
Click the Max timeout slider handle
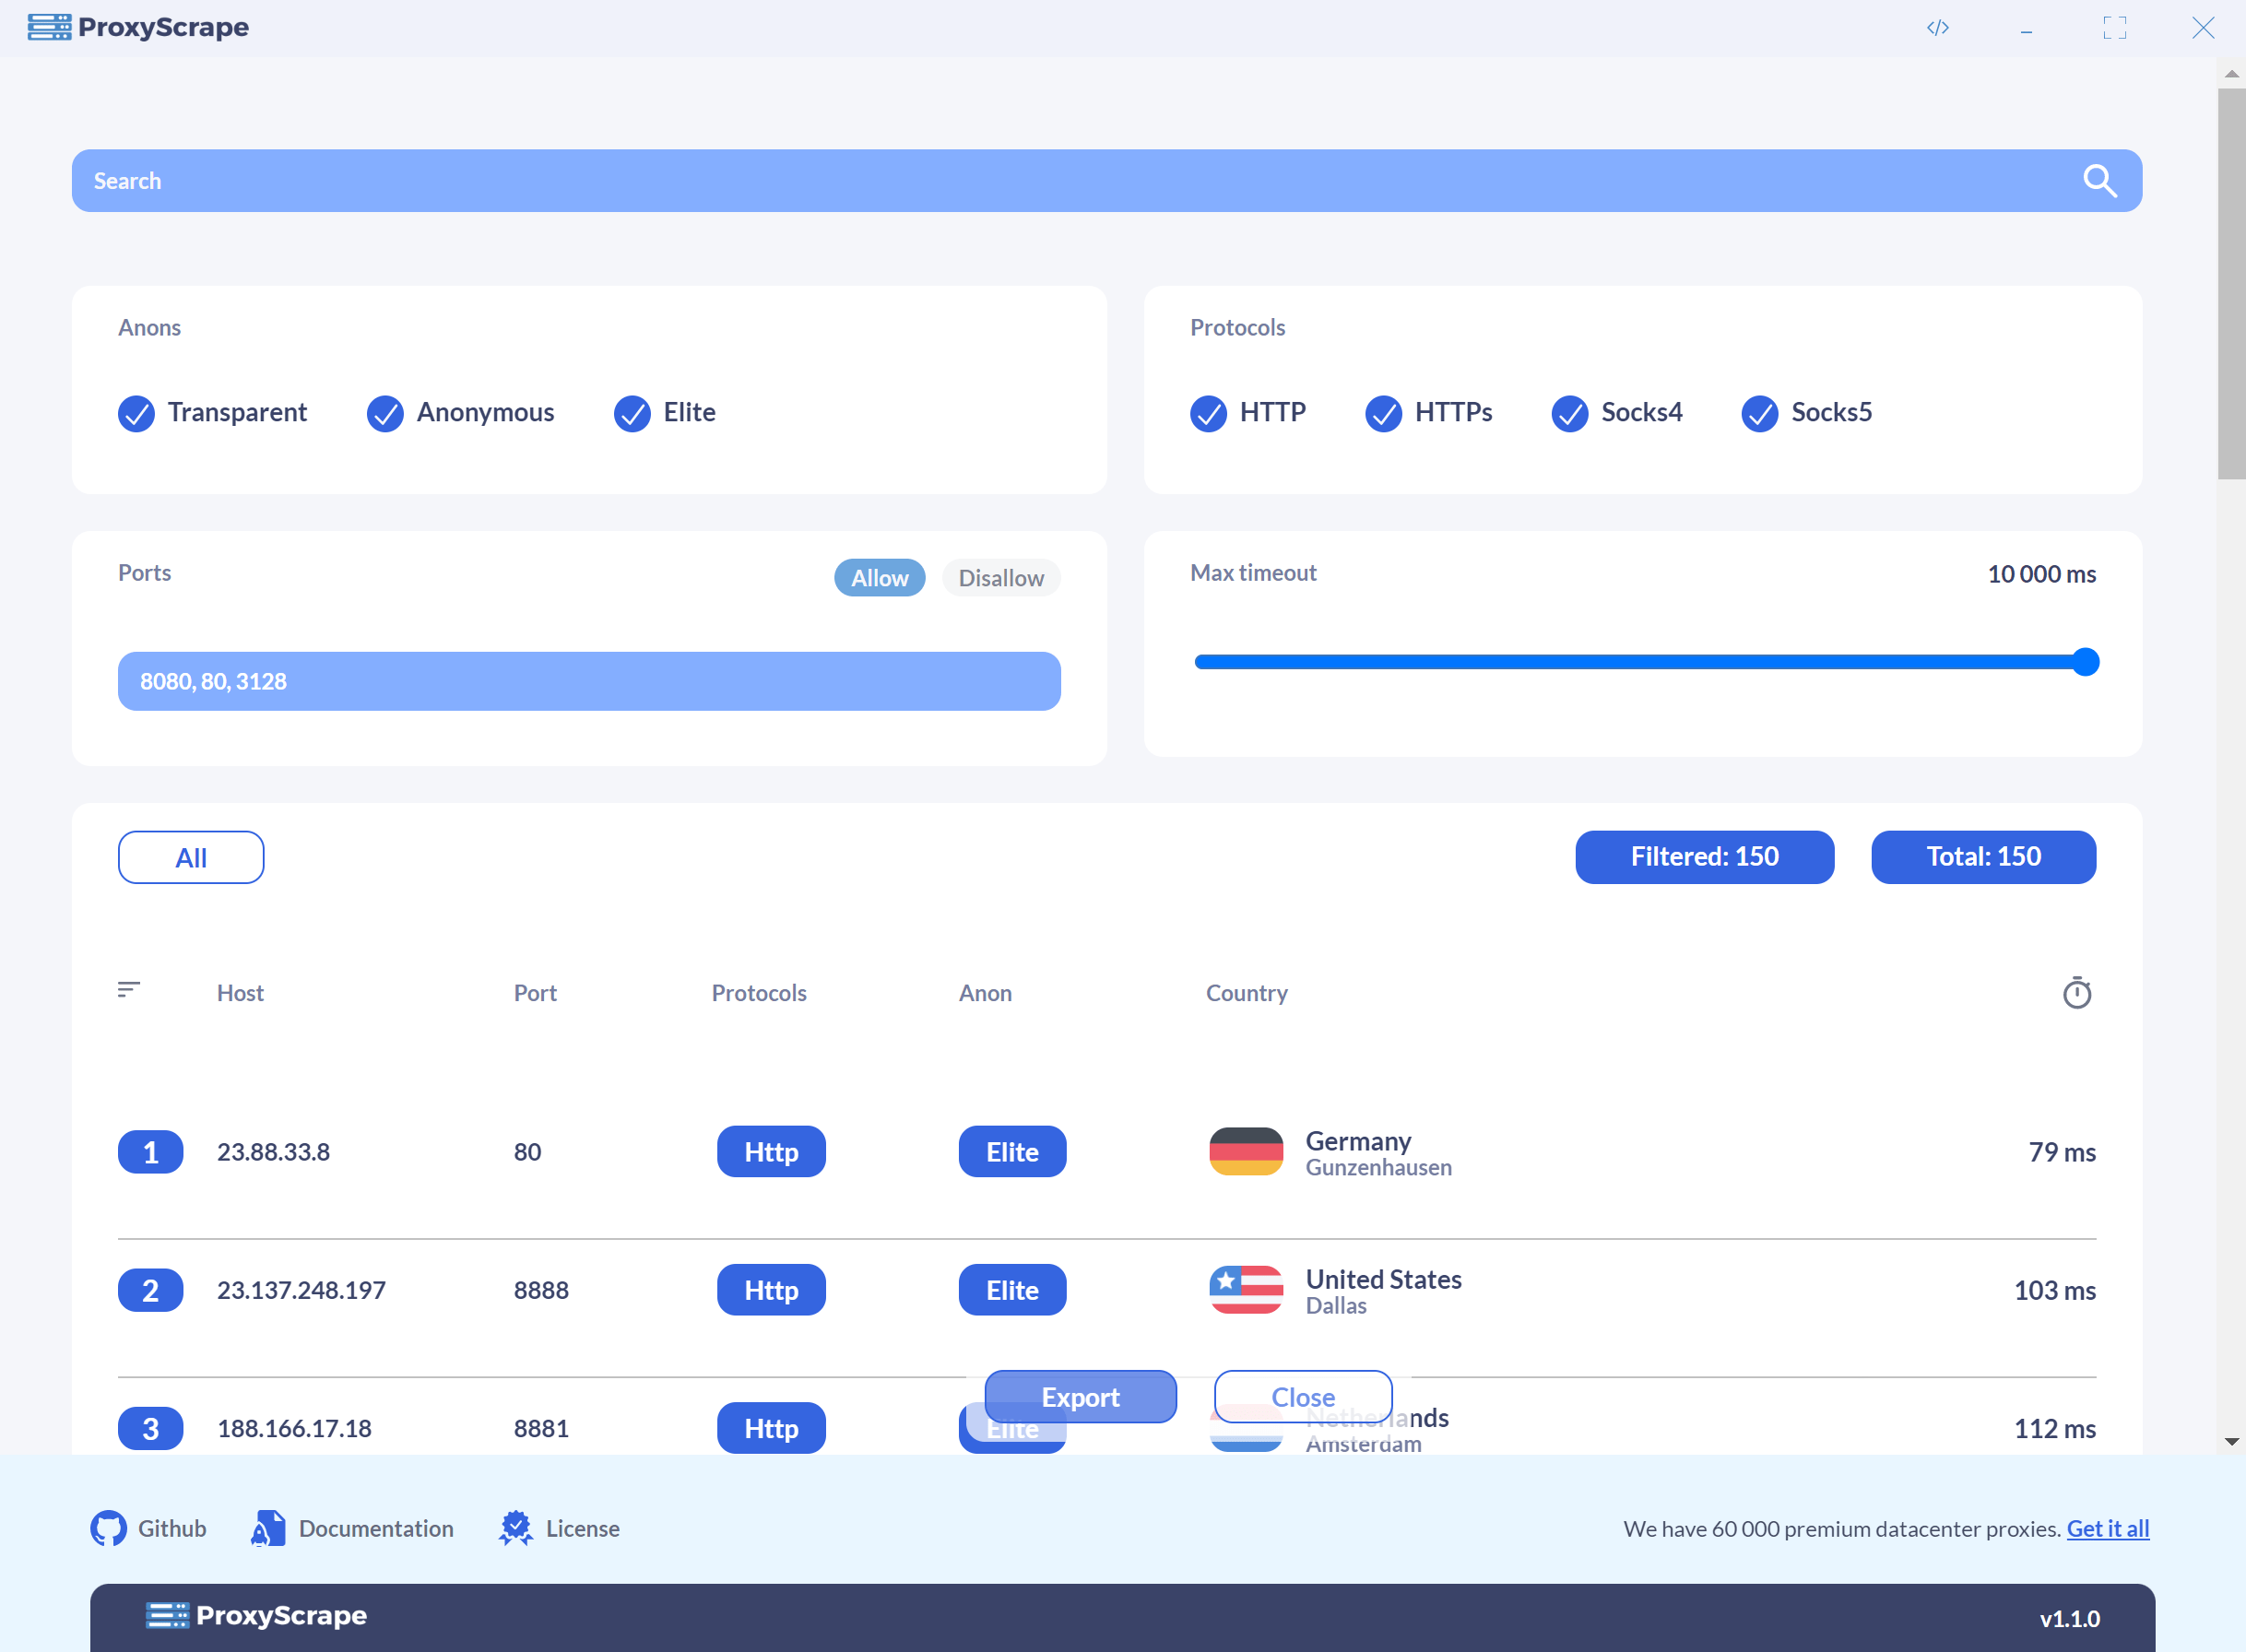tap(2085, 661)
